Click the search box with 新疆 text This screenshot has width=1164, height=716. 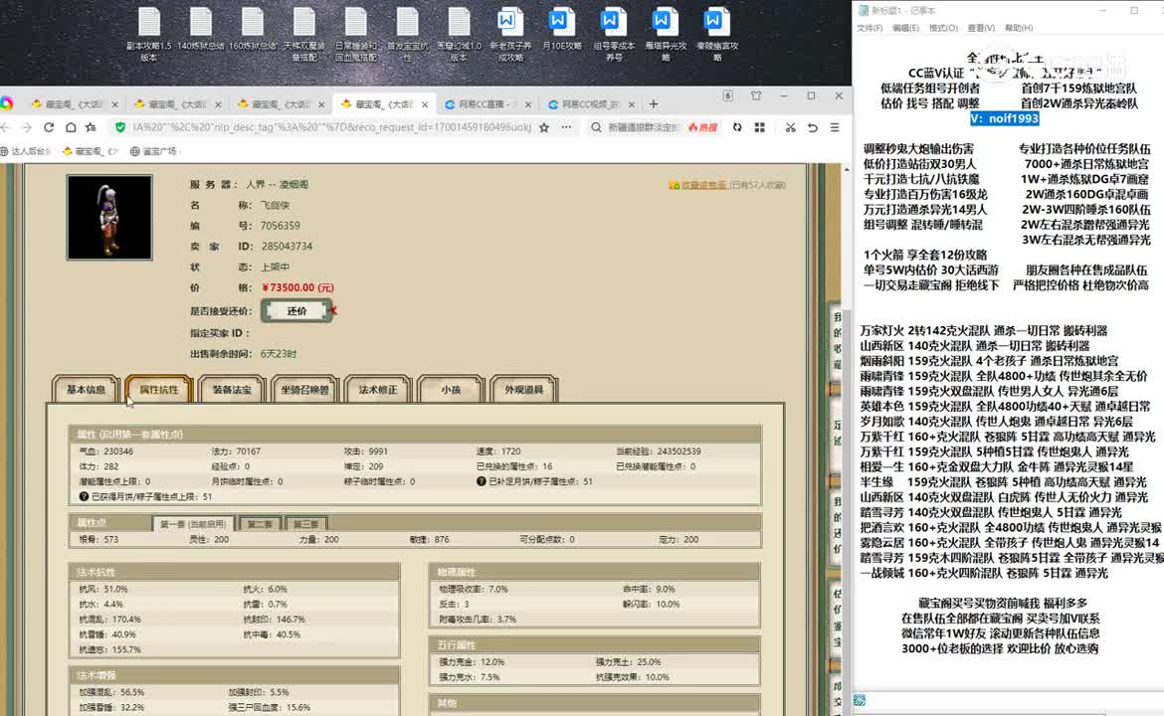644,127
